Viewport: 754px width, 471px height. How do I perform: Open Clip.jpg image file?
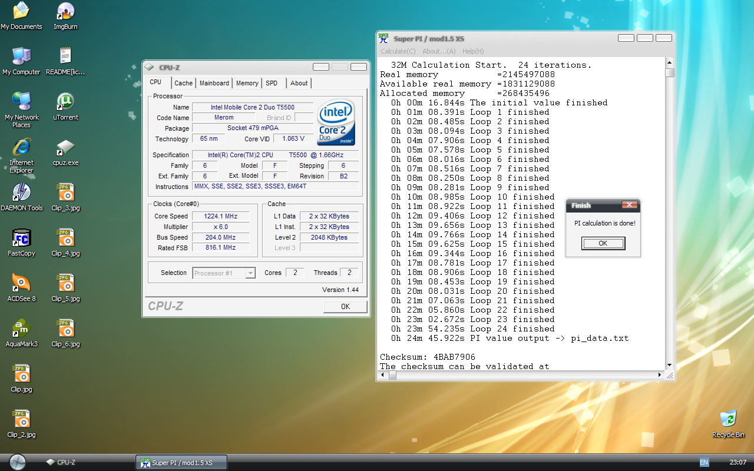[x=21, y=379]
